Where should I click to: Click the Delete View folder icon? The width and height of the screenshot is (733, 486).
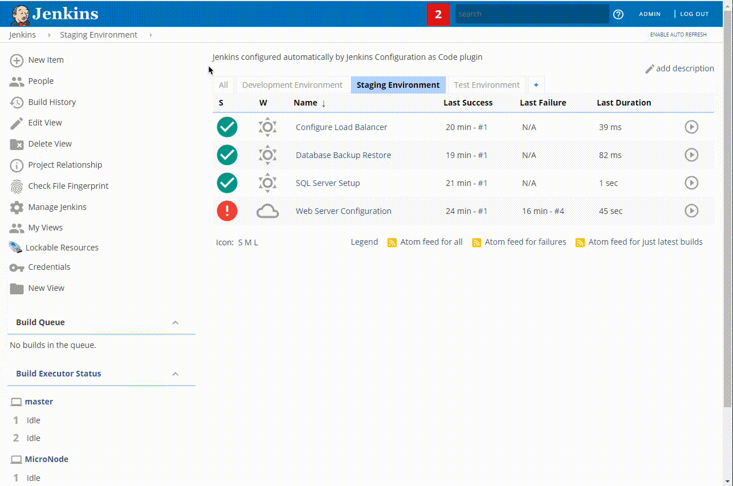click(x=17, y=144)
